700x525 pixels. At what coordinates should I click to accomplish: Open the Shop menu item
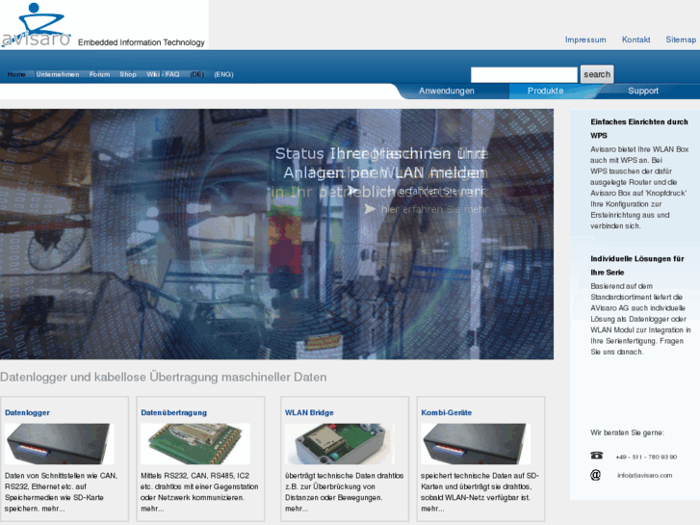coord(128,74)
